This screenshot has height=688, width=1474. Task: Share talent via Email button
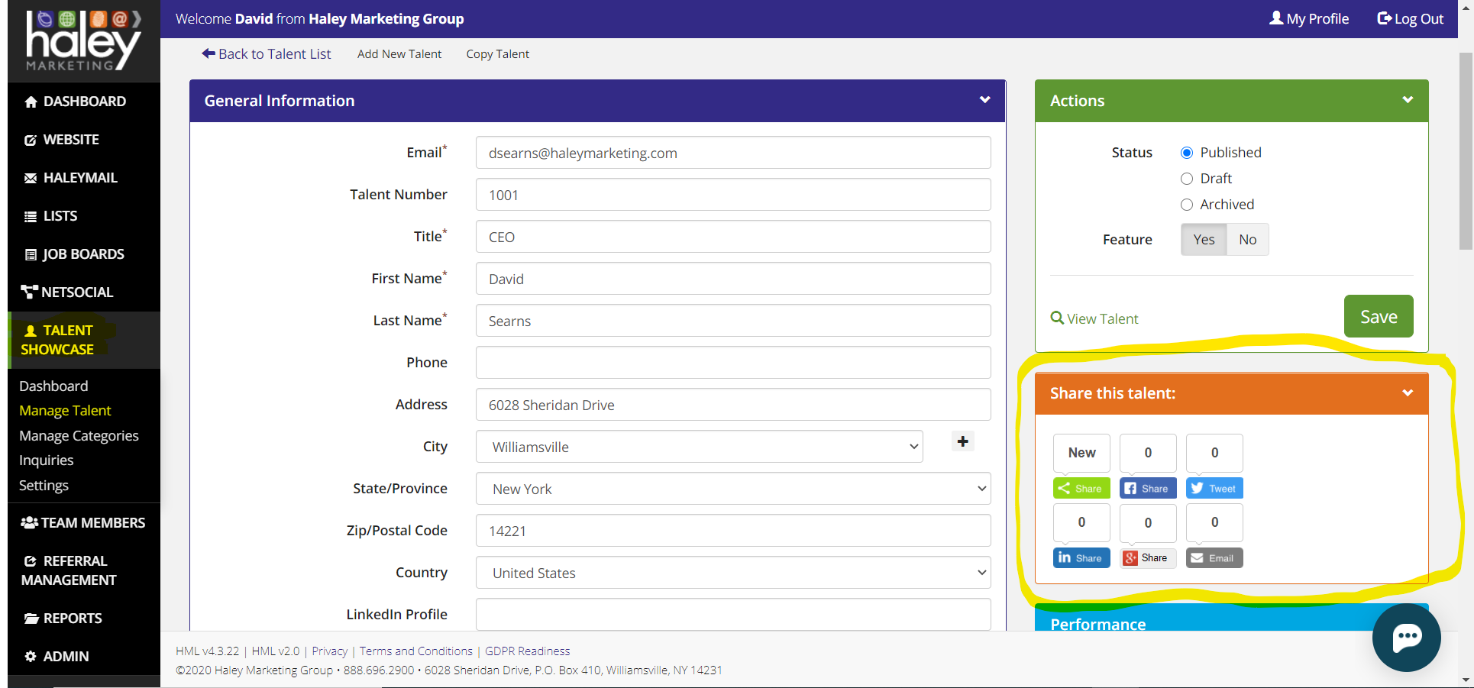tap(1214, 558)
